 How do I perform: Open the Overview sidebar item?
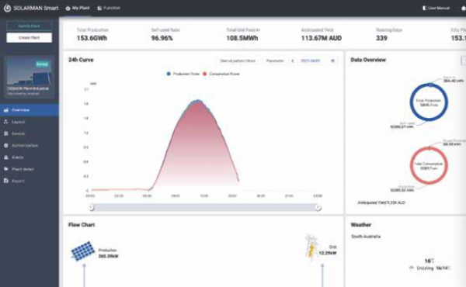click(30, 110)
